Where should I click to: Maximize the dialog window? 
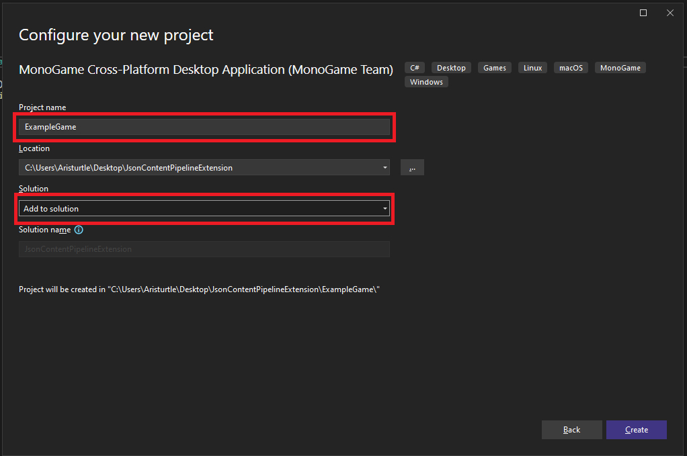[643, 13]
